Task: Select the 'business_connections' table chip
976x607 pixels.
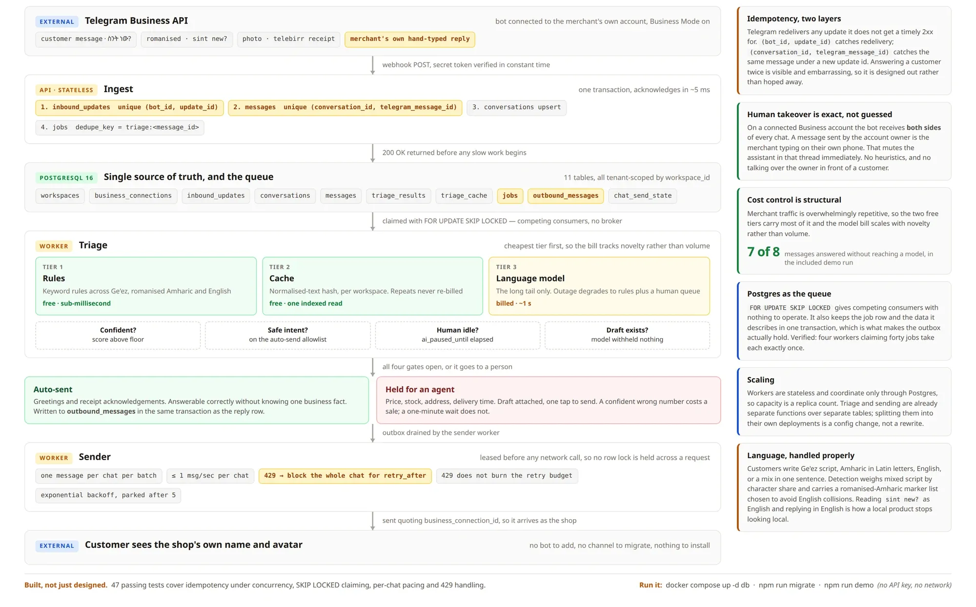Action: coord(133,196)
